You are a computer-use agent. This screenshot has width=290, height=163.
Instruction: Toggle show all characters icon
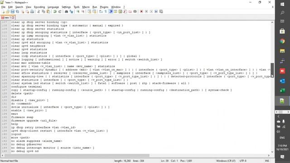click(106, 11)
